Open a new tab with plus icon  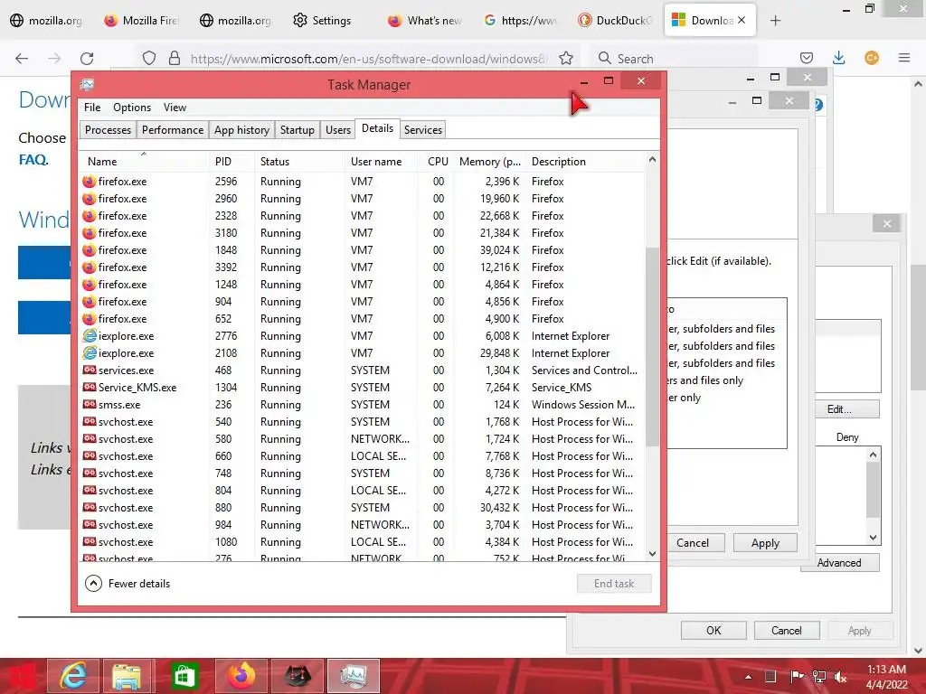point(775,21)
